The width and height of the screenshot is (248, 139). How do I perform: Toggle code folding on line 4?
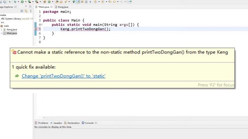click(42, 25)
